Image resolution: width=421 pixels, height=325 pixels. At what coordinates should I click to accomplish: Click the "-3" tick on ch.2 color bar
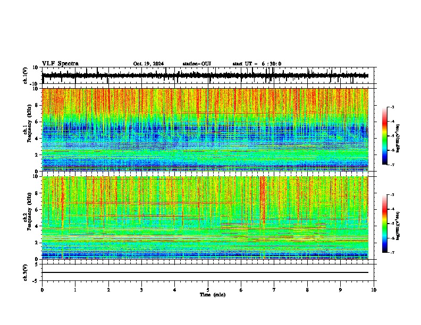392,195
